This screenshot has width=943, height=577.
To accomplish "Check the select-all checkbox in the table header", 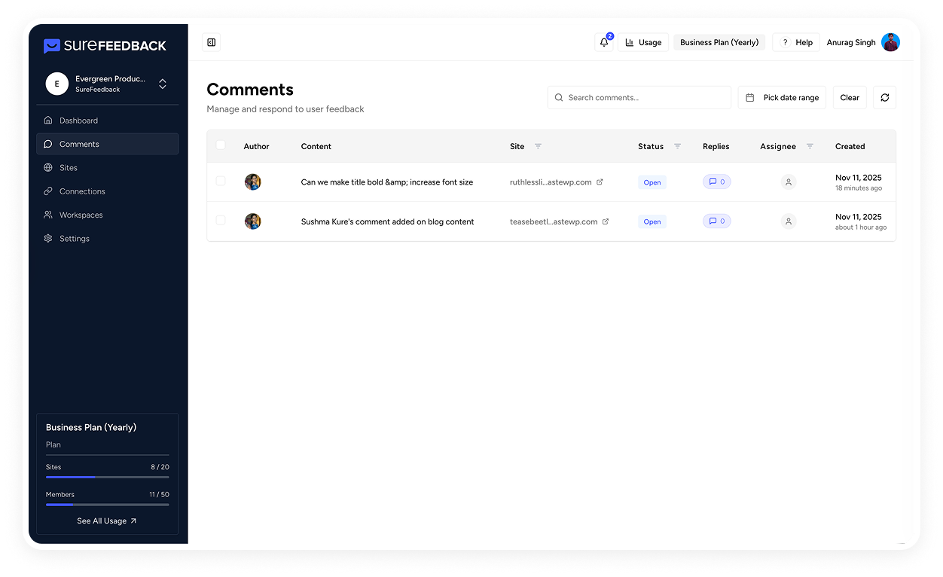I will click(221, 145).
